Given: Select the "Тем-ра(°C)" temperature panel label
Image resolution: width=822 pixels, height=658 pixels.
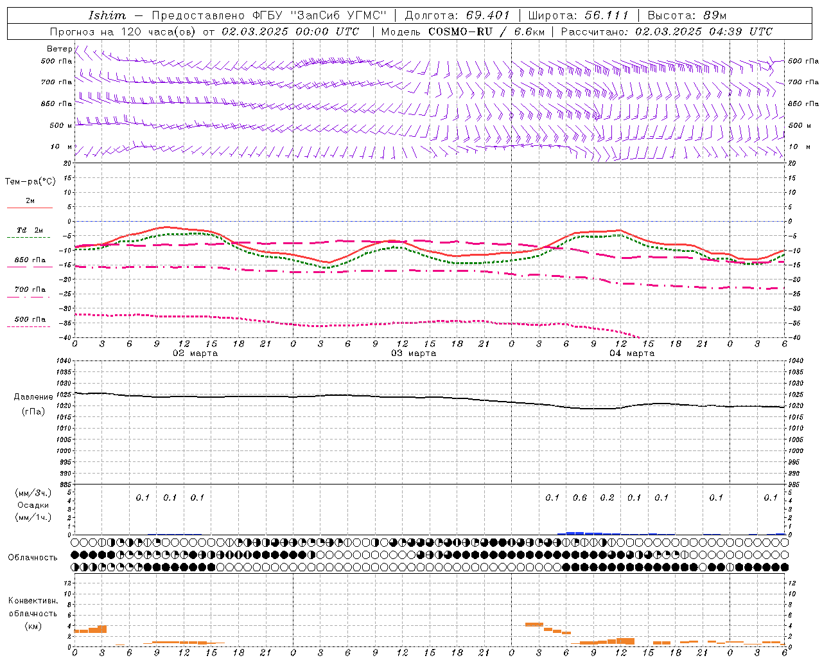Looking at the screenshot, I should click(x=30, y=182).
